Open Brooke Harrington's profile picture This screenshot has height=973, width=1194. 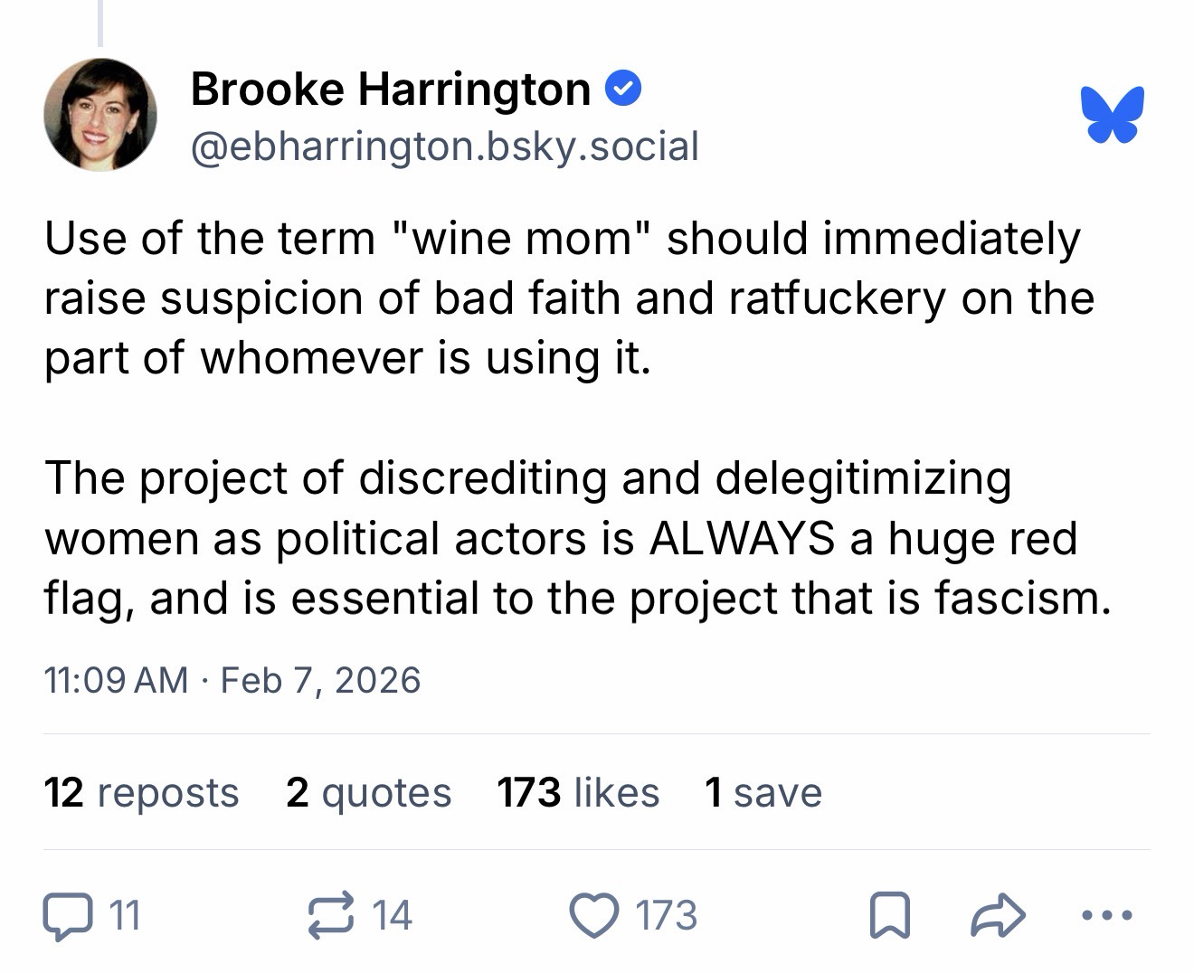(x=99, y=115)
